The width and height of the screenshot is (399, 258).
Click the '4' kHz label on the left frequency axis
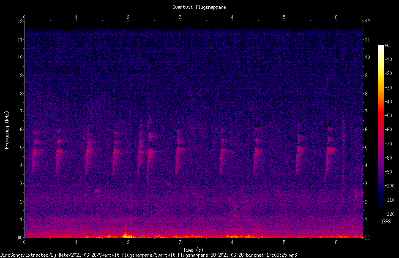[22, 166]
